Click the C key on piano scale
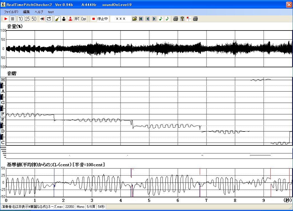Image resolution: width=293 pixels, height=211 pixels. [x=3, y=143]
